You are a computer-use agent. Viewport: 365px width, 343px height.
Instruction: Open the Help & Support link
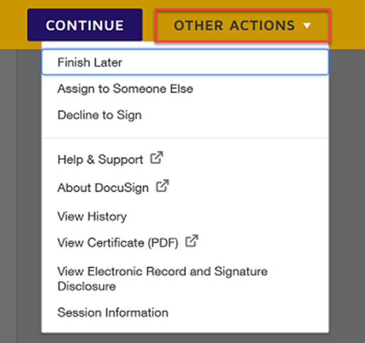pos(100,160)
